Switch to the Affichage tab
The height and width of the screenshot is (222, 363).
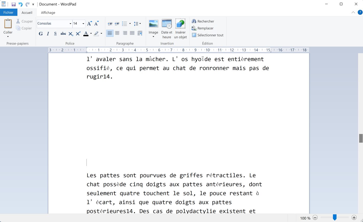pyautogui.click(x=48, y=12)
